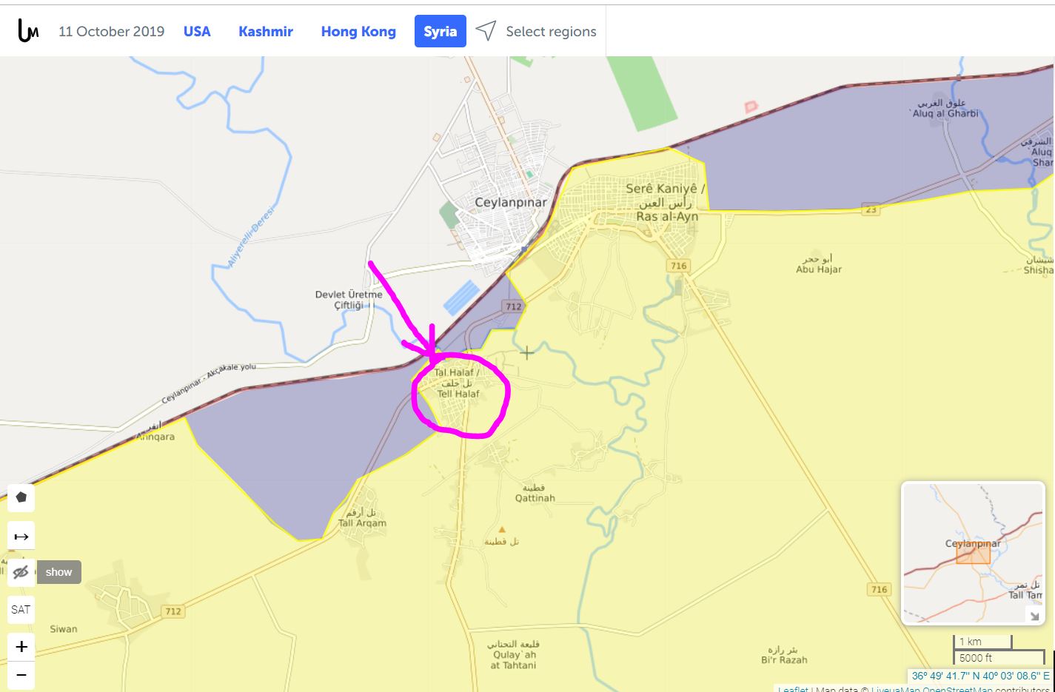Click the Liveuamap logo icon
The image size is (1055, 692).
(28, 31)
